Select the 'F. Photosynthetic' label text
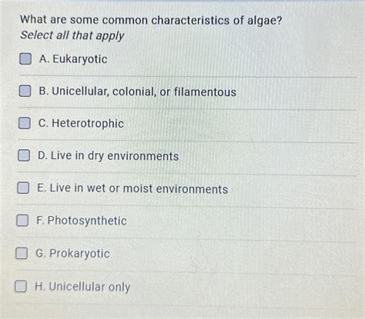The width and height of the screenshot is (365, 319). 82,221
